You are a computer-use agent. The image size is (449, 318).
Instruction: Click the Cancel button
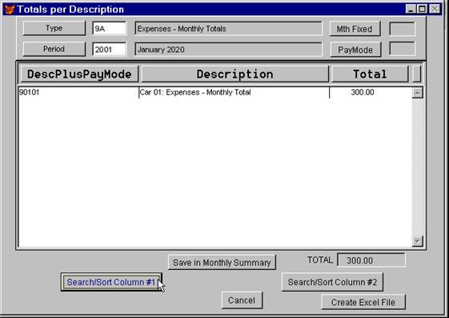pyautogui.click(x=242, y=300)
